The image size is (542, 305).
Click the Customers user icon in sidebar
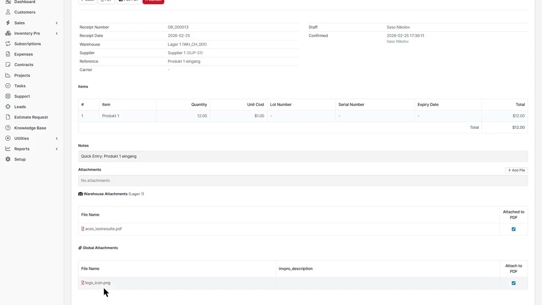(x=8, y=12)
